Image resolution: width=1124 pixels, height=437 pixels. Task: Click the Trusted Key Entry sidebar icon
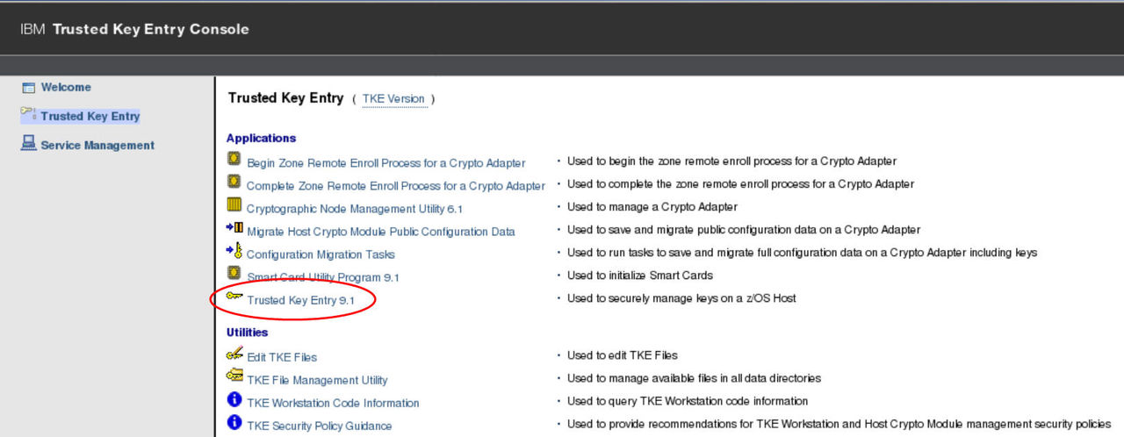(x=28, y=115)
